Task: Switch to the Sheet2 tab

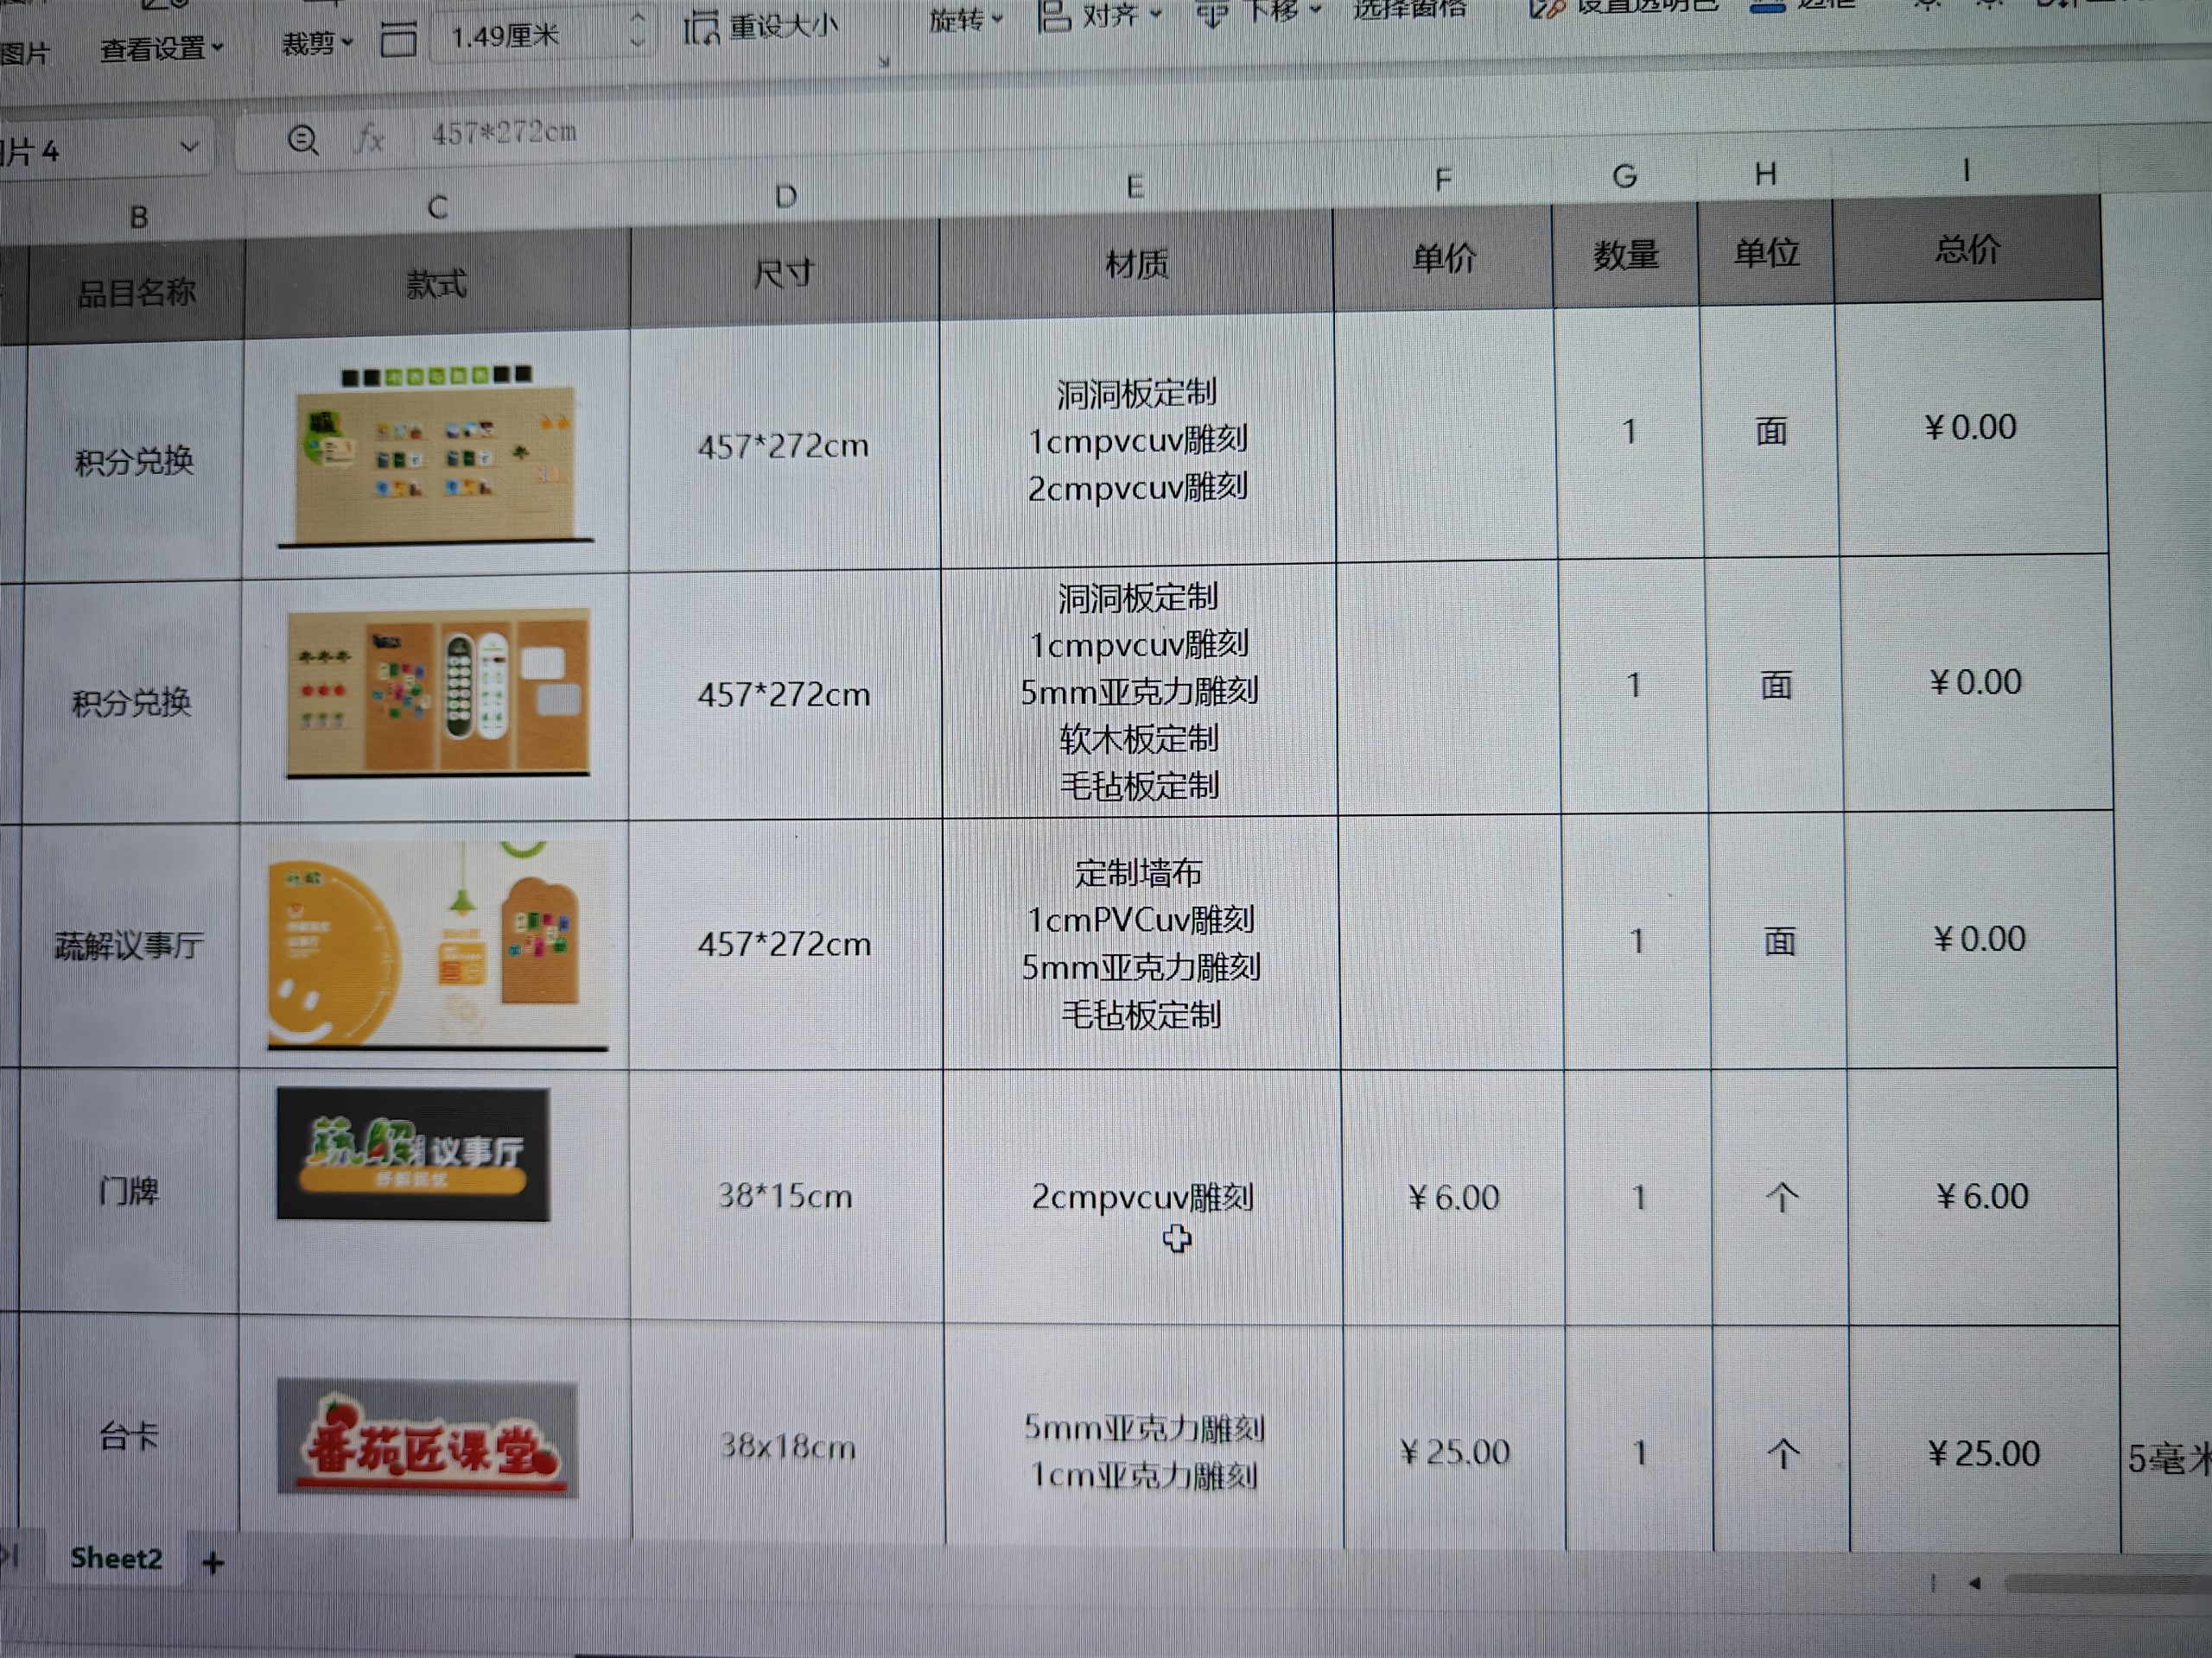Action: click(116, 1558)
